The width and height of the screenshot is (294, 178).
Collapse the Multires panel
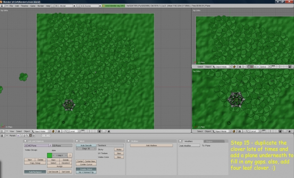pyautogui.click(x=128, y=141)
